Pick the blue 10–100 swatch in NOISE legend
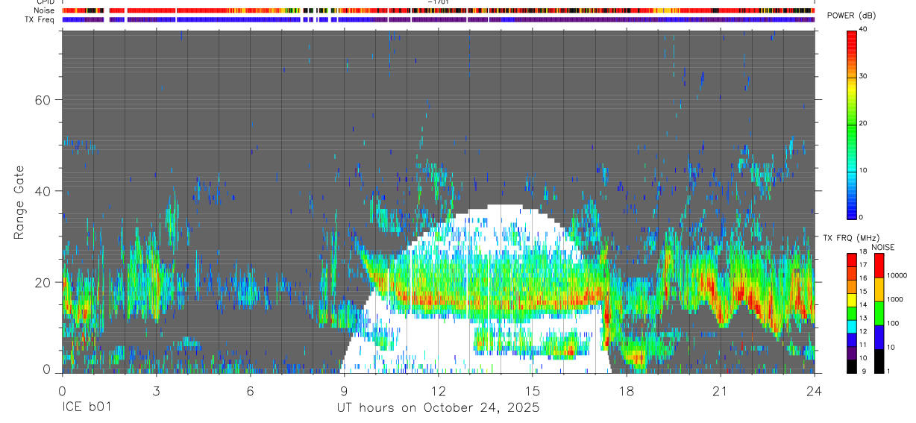 879,336
